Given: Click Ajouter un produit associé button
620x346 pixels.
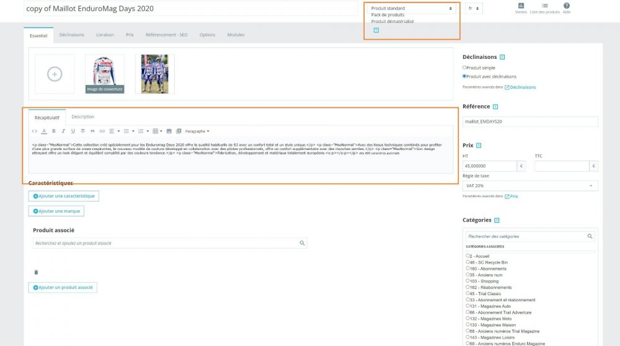Looking at the screenshot, I should (x=63, y=288).
